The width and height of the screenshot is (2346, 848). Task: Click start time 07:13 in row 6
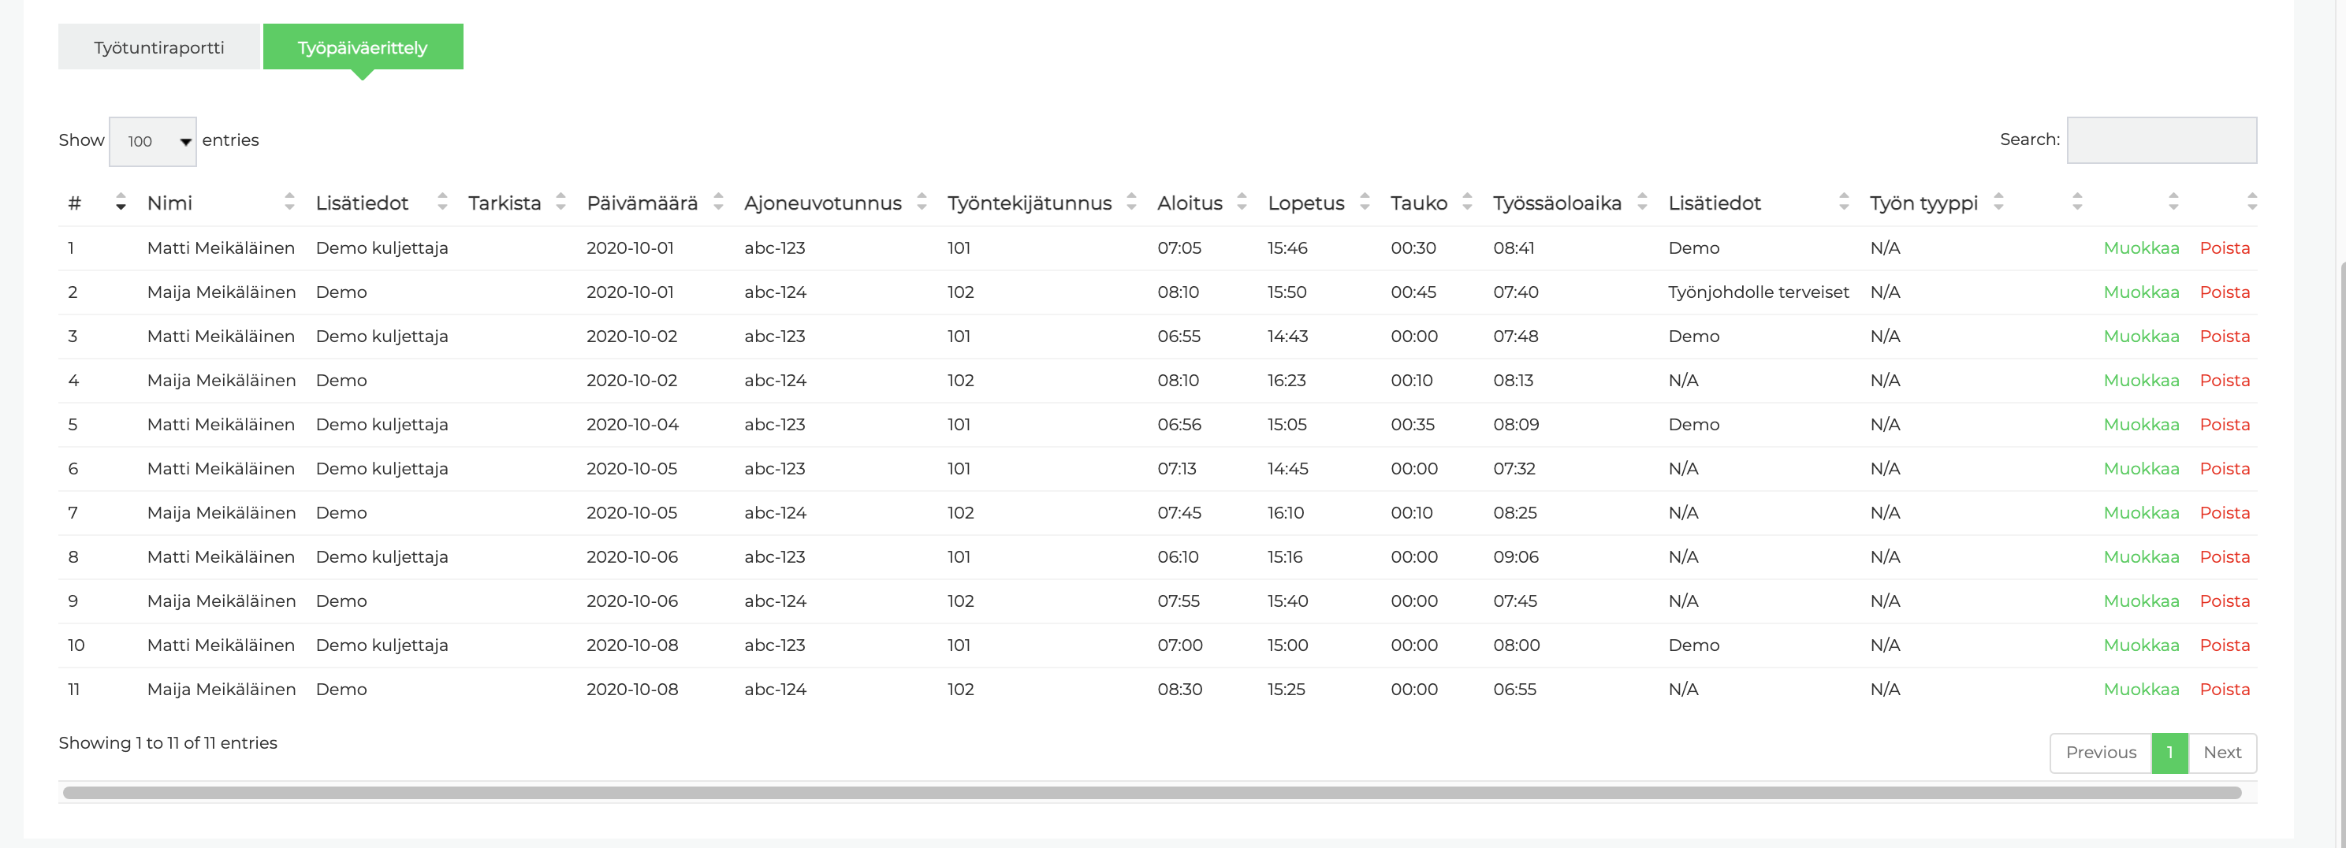1177,469
